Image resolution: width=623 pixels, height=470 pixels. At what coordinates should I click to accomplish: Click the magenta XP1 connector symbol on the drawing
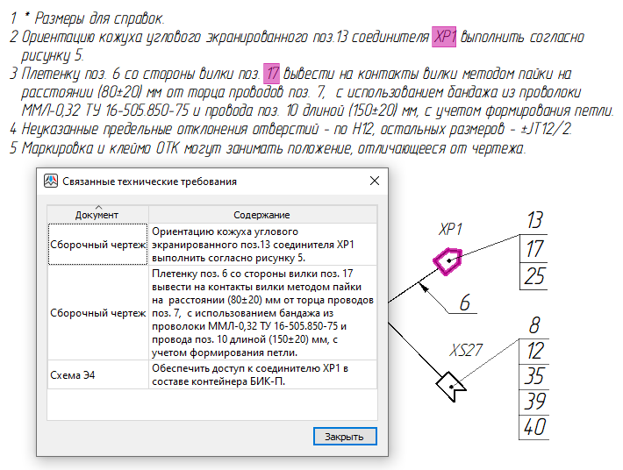point(448,260)
